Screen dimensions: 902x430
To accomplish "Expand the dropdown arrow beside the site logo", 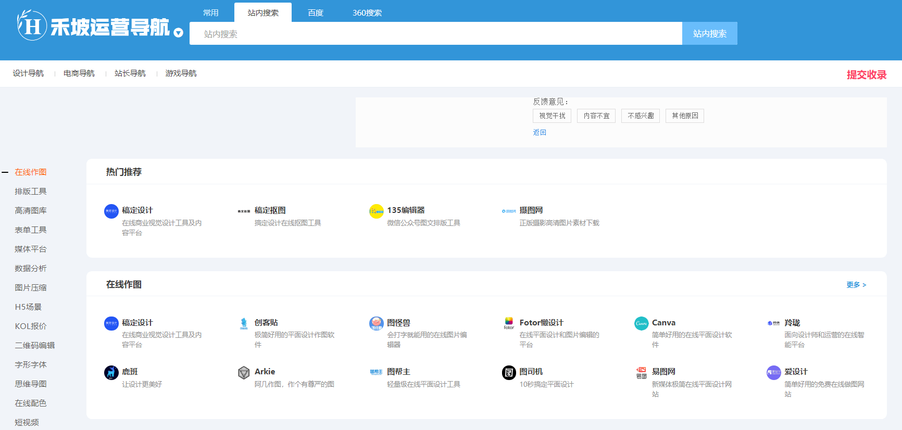I will [x=179, y=33].
